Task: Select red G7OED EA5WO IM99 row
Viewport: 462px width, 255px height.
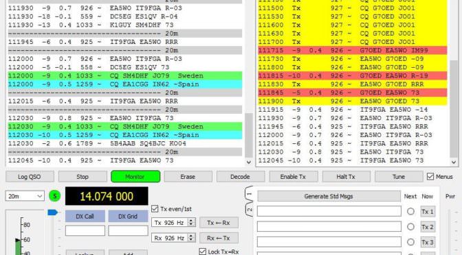Action: 353,50
